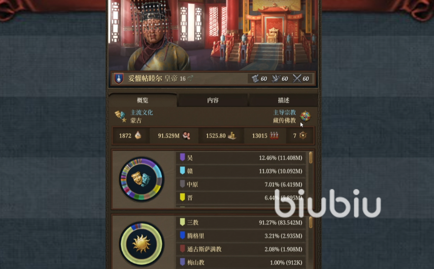Select the 概览 tab
Image resolution: width=434 pixels, height=269 pixels.
point(143,100)
